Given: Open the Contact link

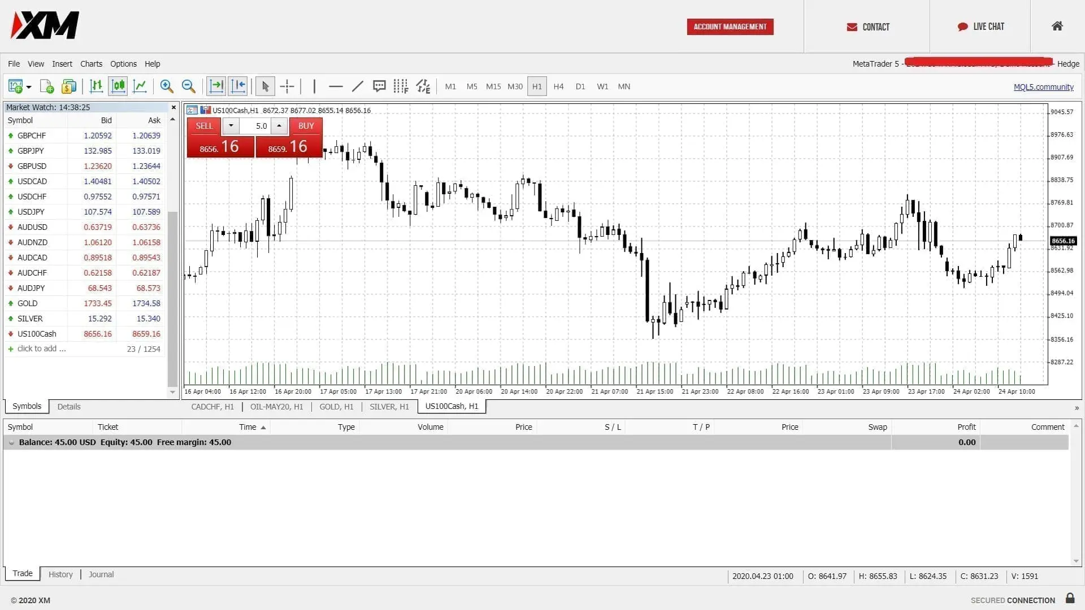Looking at the screenshot, I should pos(867,27).
